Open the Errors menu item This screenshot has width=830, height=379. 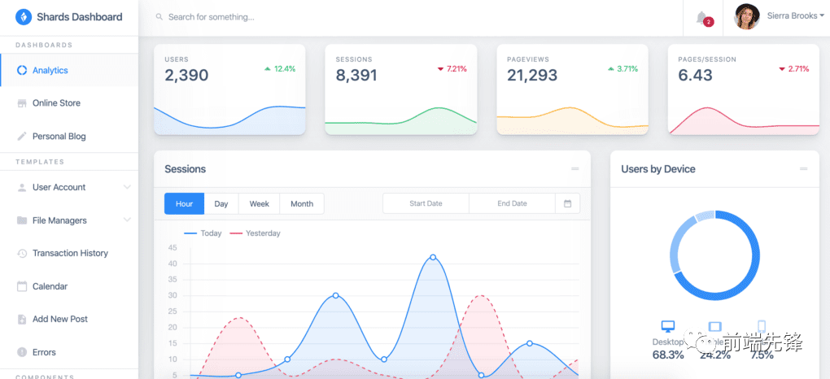(x=69, y=352)
